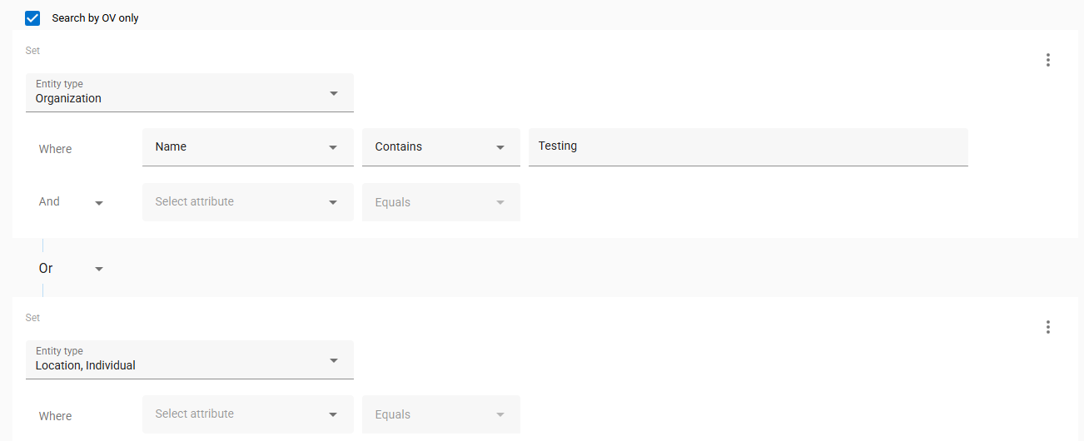Open the Location, Individual set's three-dot menu

point(1047,327)
